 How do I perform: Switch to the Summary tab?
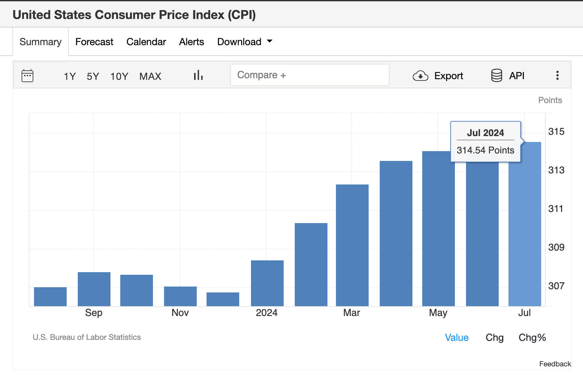pyautogui.click(x=41, y=42)
